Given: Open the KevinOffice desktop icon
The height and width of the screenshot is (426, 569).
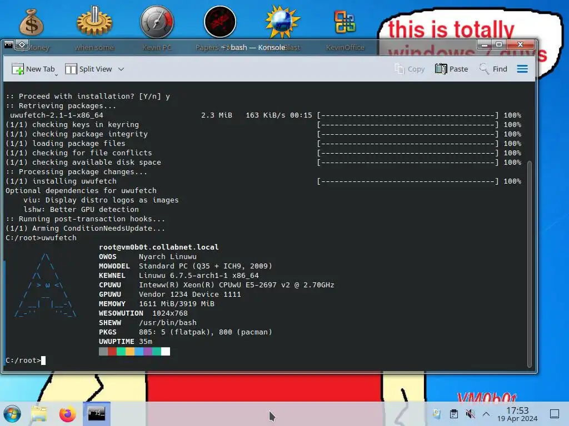Looking at the screenshot, I should [345, 22].
